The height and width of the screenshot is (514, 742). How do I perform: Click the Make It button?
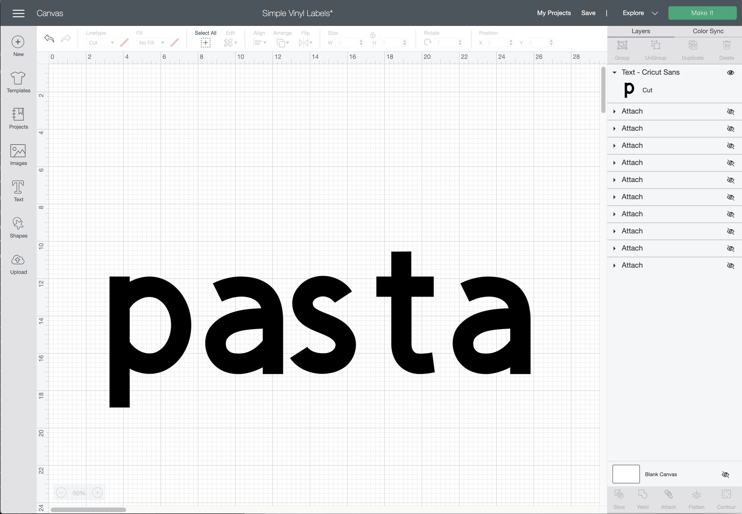coord(702,13)
